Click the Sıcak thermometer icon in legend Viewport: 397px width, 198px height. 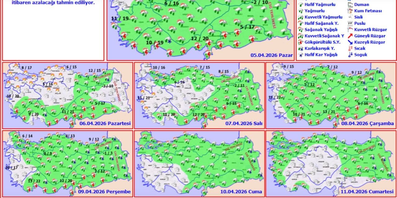point(350,48)
